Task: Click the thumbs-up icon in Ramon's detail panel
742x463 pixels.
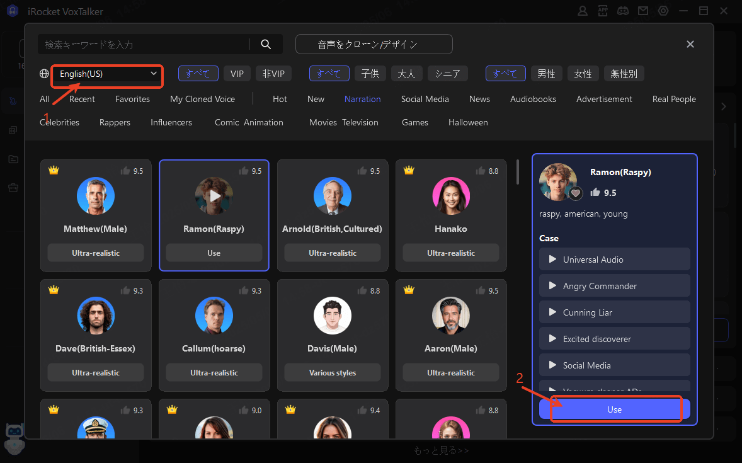Action: coord(595,191)
